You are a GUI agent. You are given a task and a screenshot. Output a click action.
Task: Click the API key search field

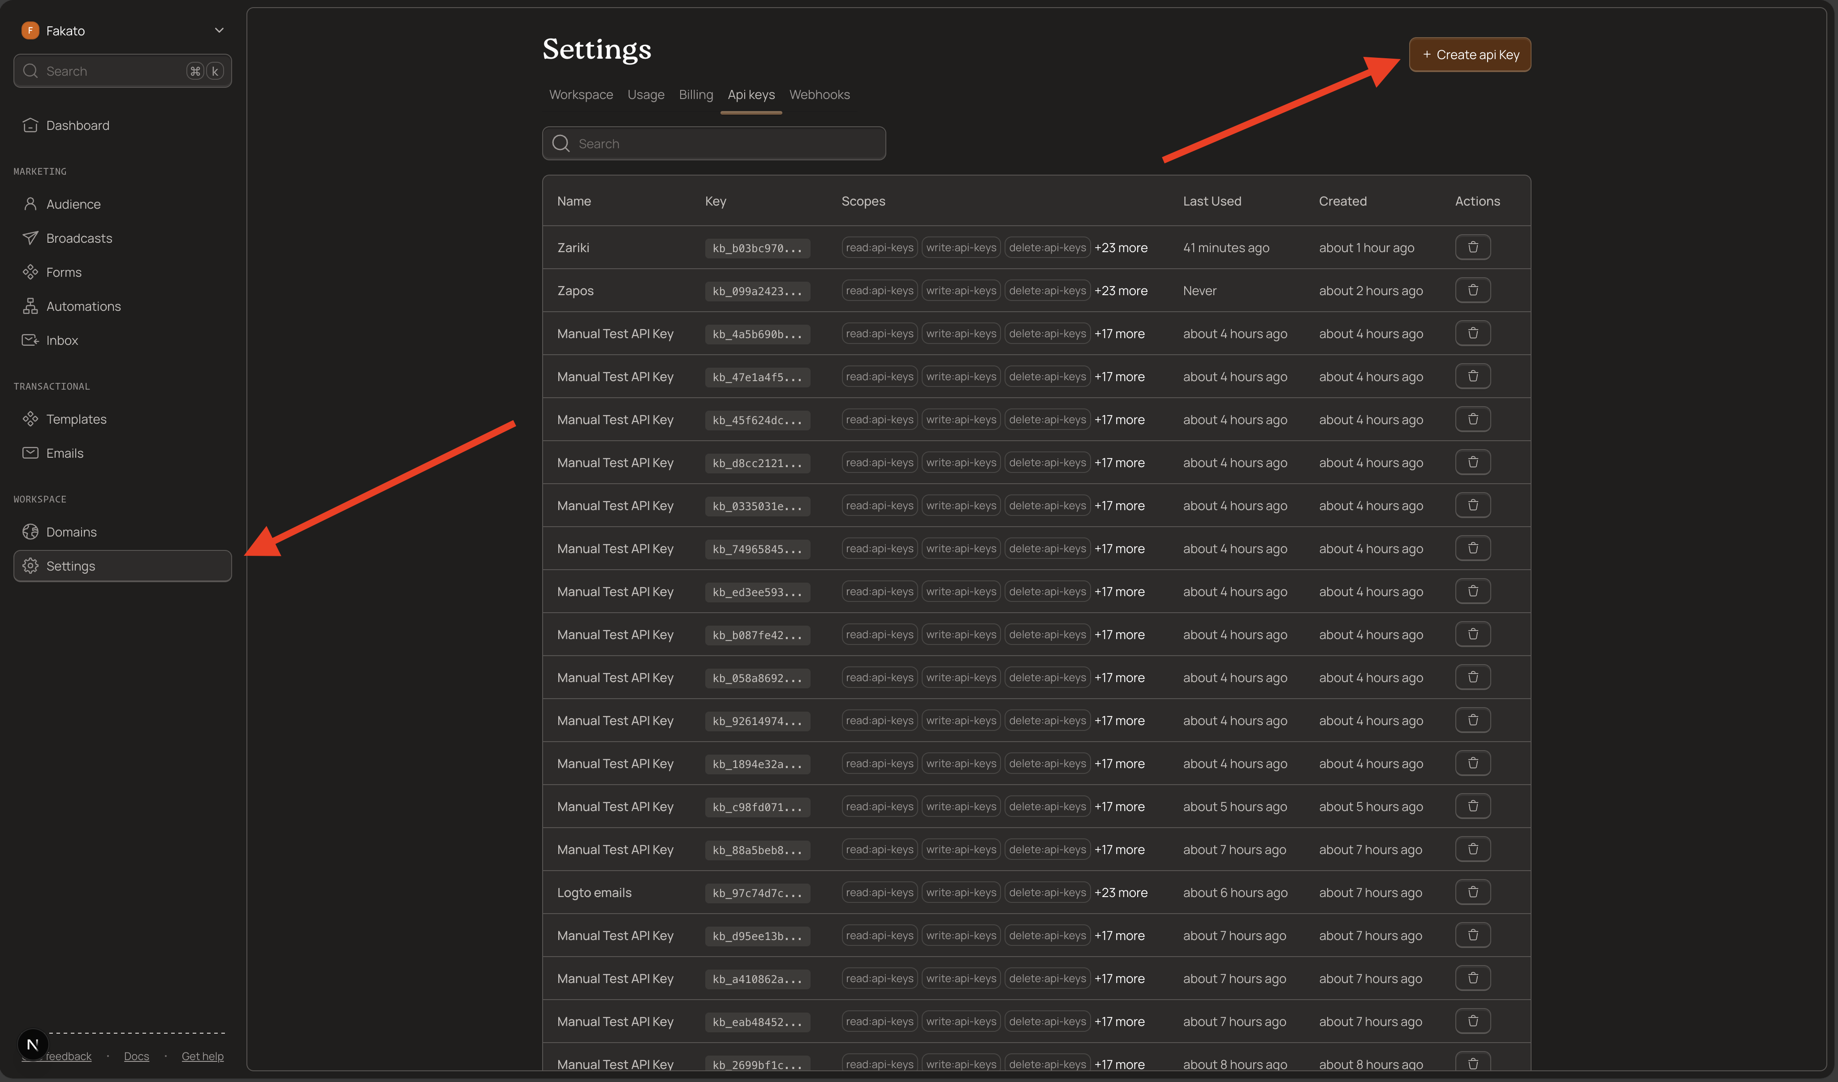pos(713,143)
